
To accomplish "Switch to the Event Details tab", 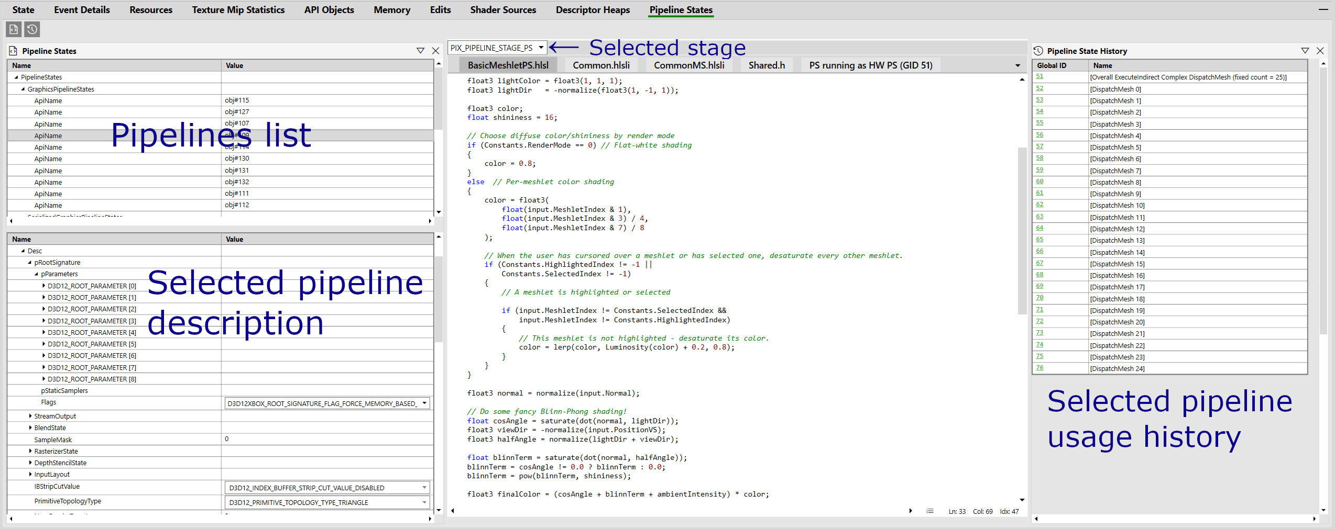I will 82,10.
